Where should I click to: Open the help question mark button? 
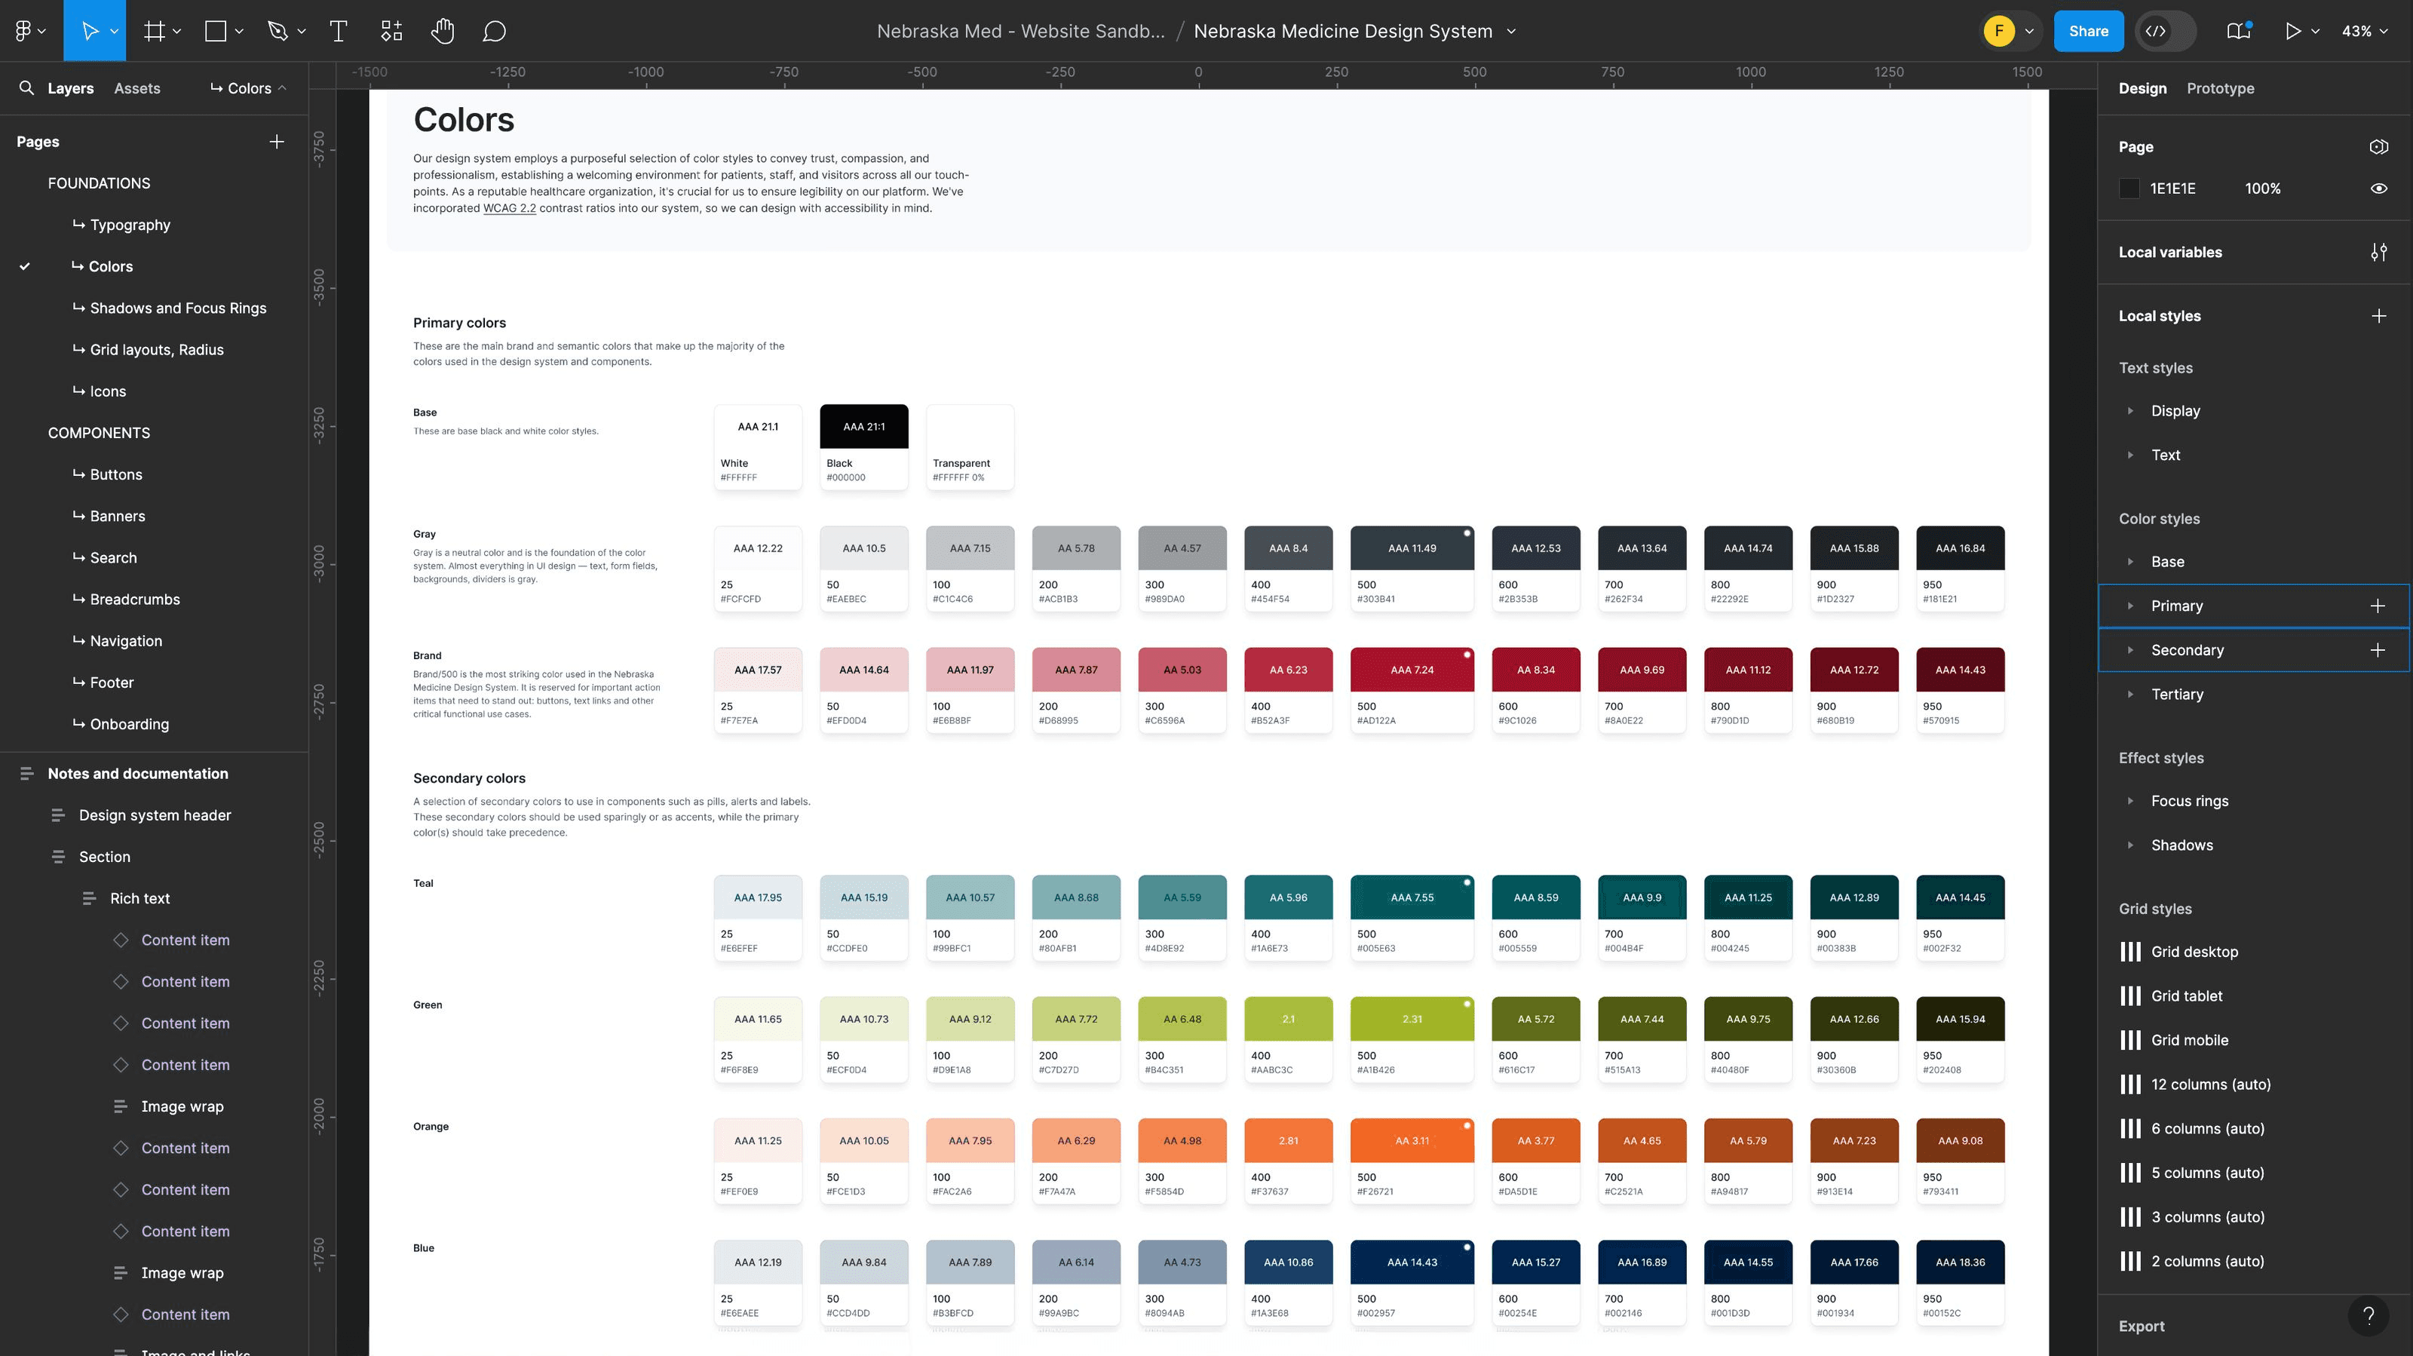[x=2369, y=1316]
